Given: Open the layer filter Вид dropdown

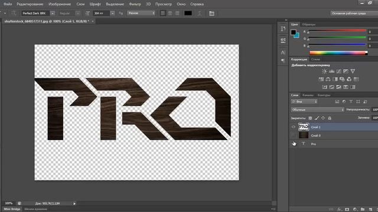Looking at the screenshot, I should click(x=304, y=102).
